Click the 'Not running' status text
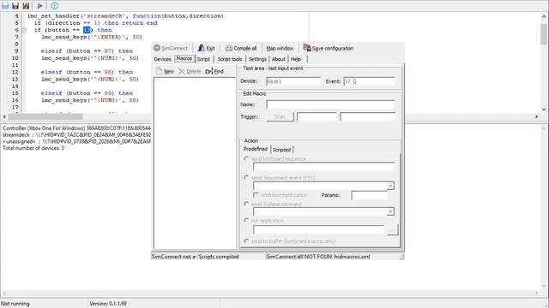The image size is (549, 308). tap(15, 304)
